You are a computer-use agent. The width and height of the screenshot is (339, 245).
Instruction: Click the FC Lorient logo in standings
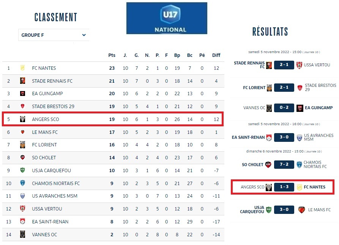[x=22, y=145]
